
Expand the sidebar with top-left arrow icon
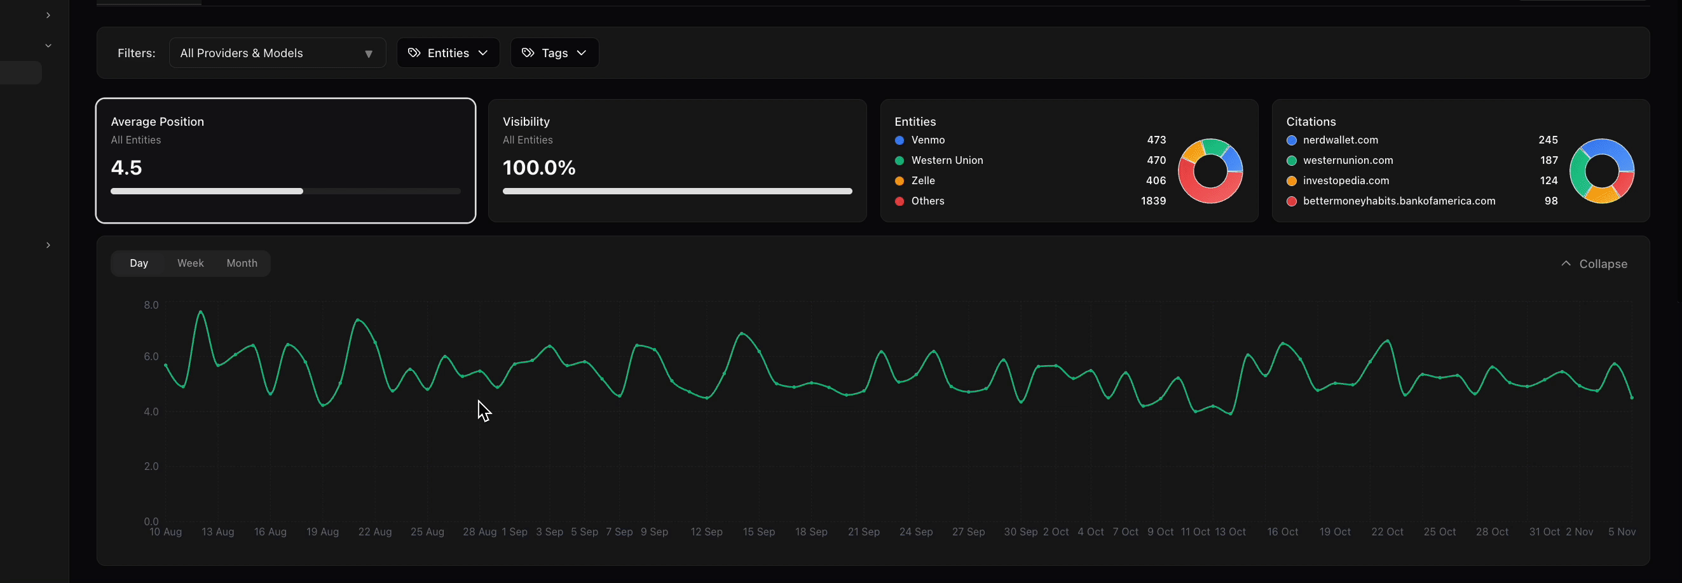pos(48,15)
